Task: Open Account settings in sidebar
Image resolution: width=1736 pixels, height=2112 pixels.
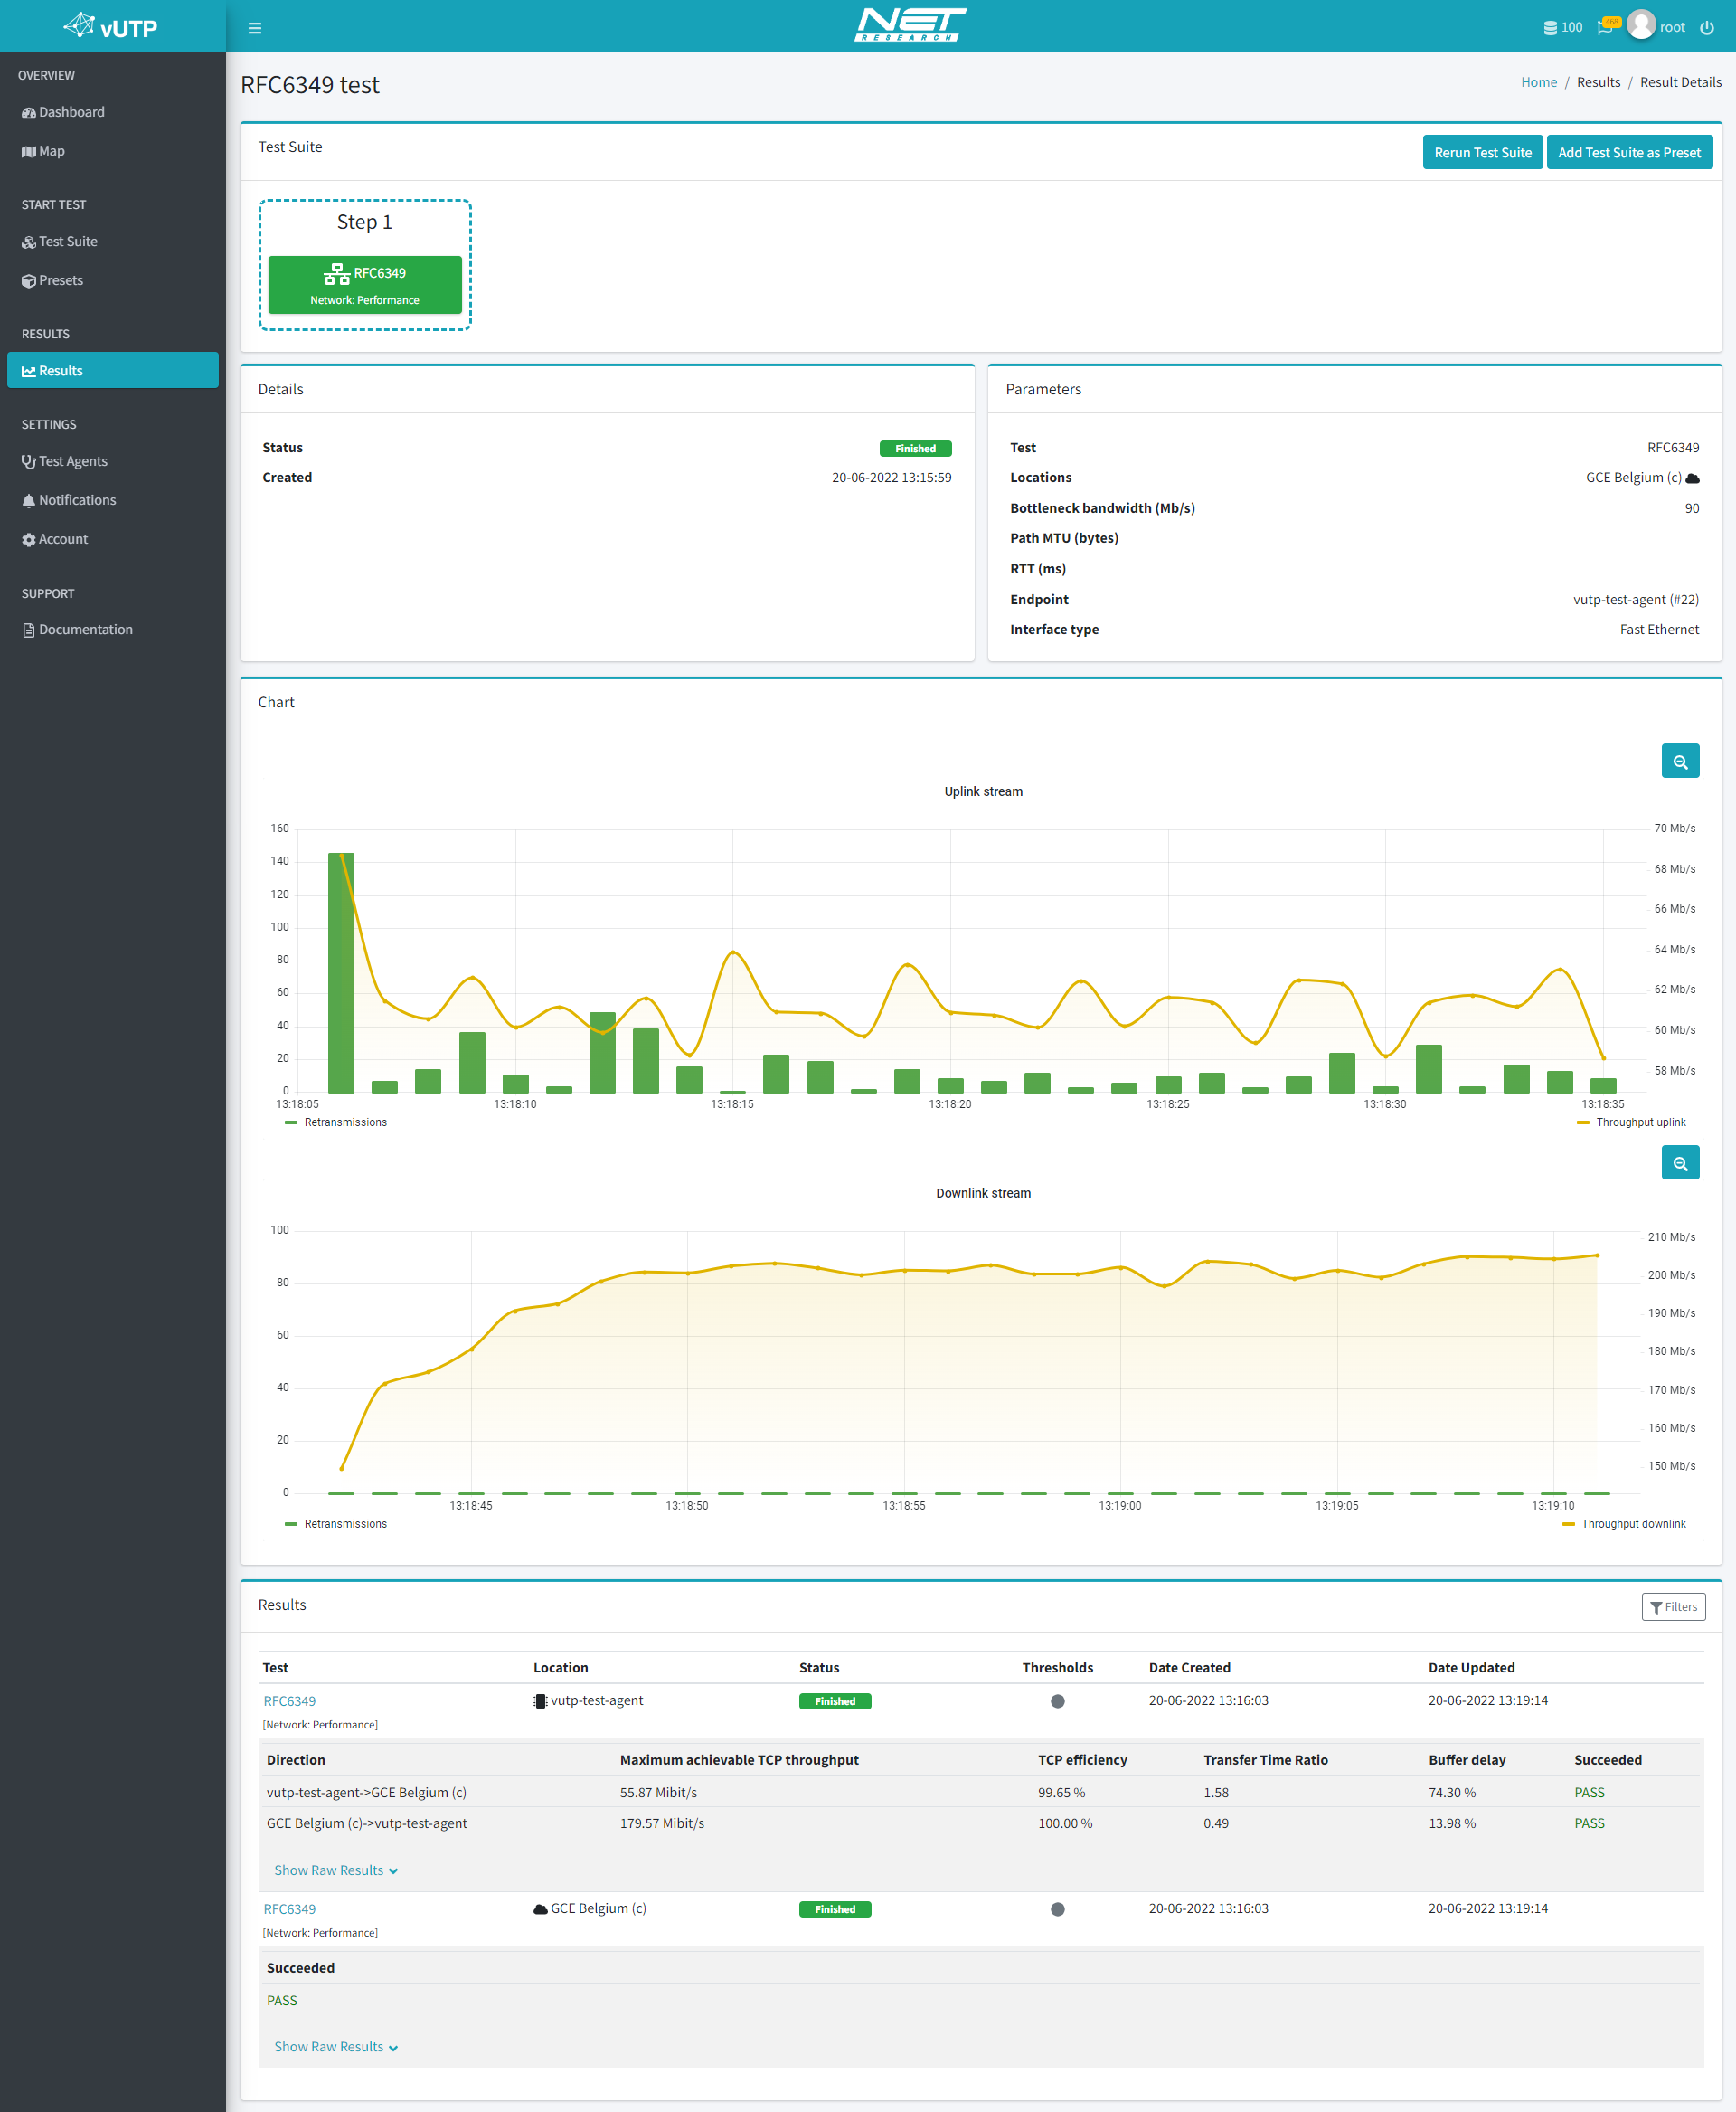Action: (x=112, y=539)
